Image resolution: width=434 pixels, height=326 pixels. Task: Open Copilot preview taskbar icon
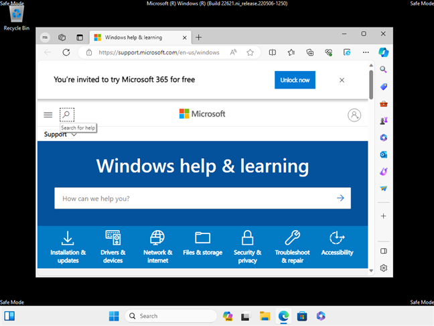pyautogui.click(x=228, y=316)
